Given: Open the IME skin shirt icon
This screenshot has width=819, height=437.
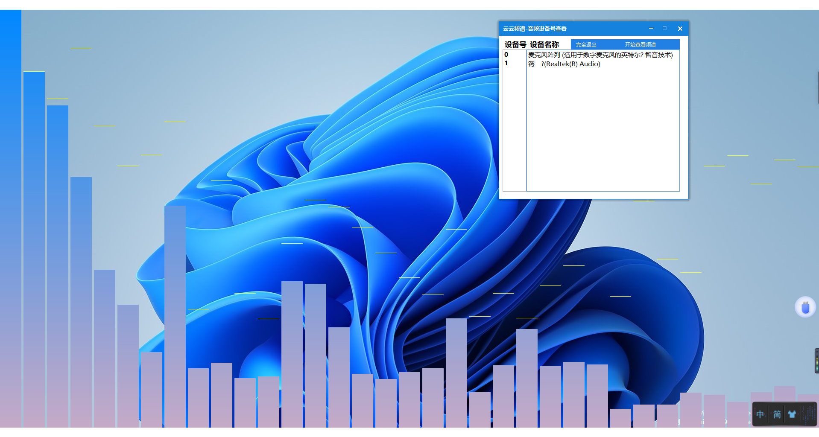Looking at the screenshot, I should 792,414.
